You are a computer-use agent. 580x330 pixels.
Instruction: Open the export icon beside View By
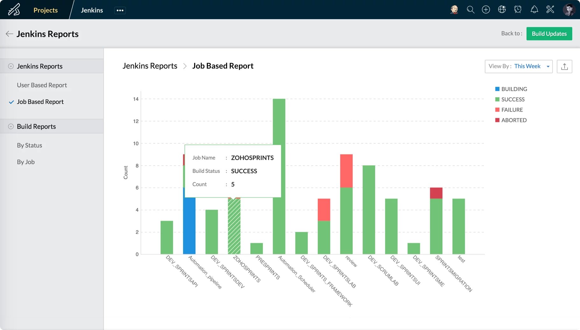pyautogui.click(x=564, y=66)
